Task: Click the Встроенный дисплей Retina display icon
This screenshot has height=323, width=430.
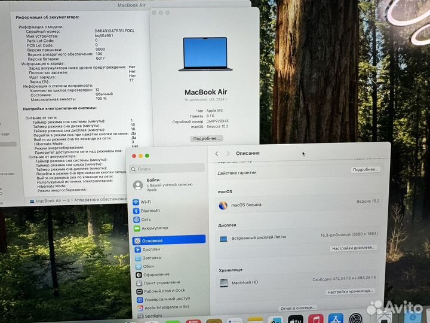Action: (x=223, y=239)
